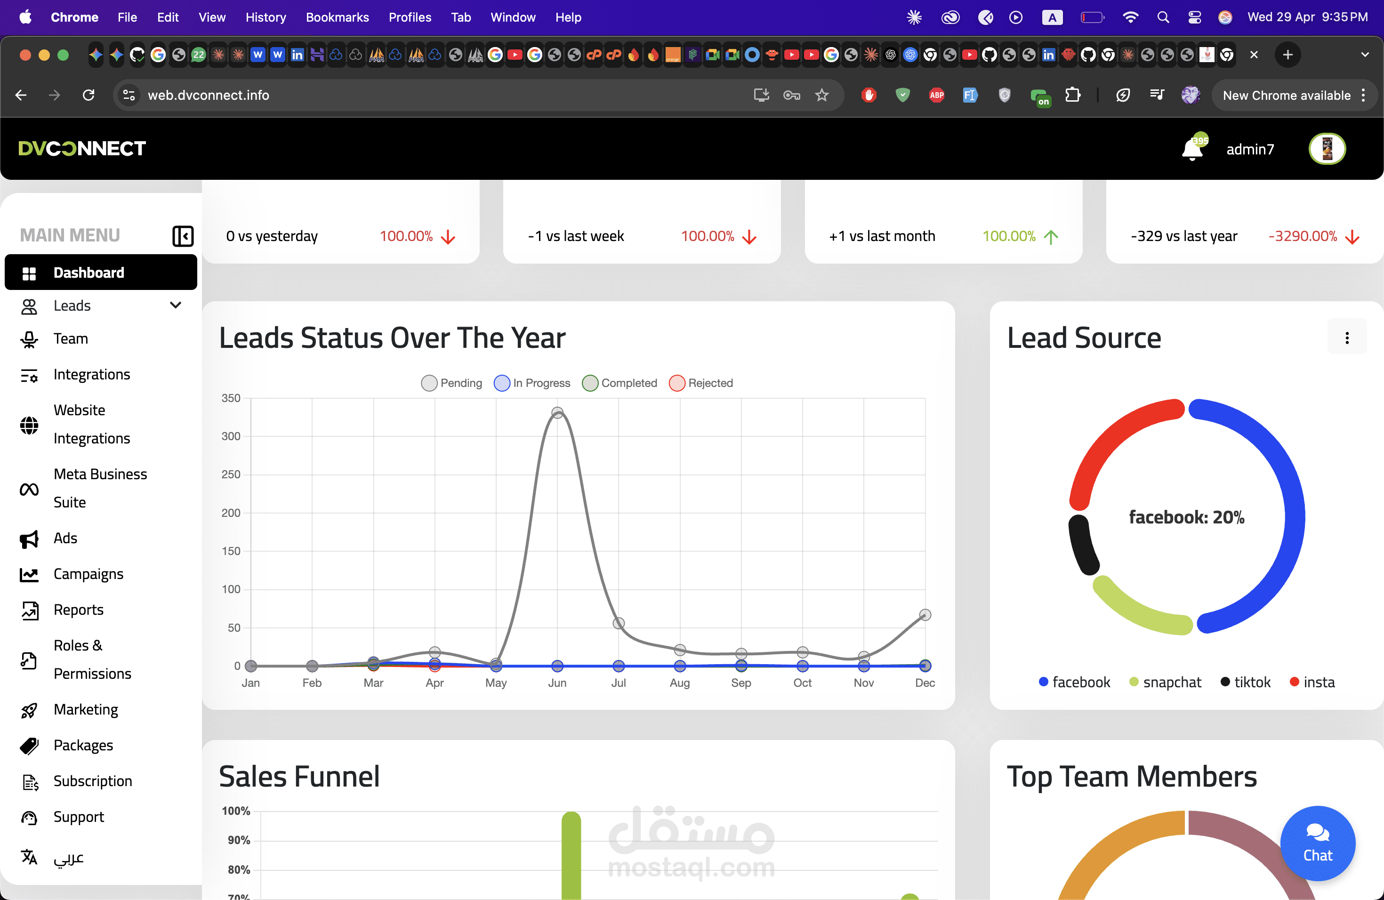
Task: Click the address bar URL
Action: coord(208,95)
